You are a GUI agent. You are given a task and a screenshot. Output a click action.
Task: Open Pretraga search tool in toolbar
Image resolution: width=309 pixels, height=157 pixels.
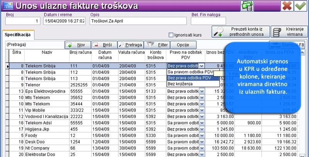click(x=130, y=45)
